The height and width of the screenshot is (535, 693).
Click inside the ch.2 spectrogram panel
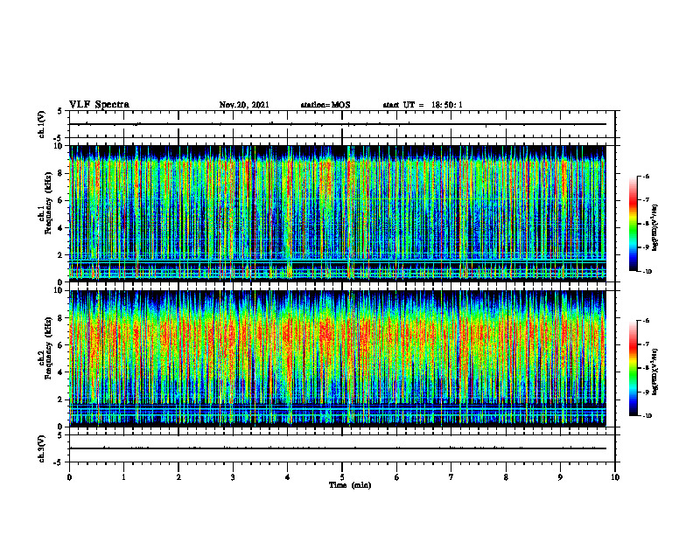click(x=338, y=358)
